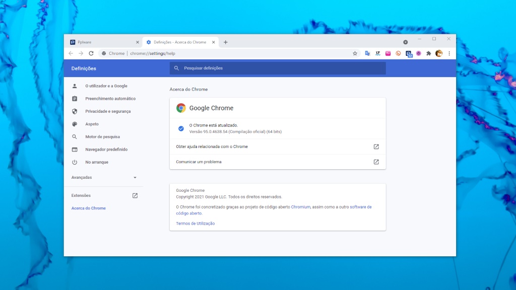Click the version text Versão 95.0.4638.54
Image resolution: width=516 pixels, height=290 pixels.
[x=235, y=131]
